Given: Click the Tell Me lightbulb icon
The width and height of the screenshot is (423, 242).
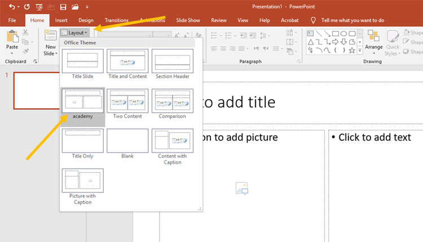Looking at the screenshot, I should (313, 20).
